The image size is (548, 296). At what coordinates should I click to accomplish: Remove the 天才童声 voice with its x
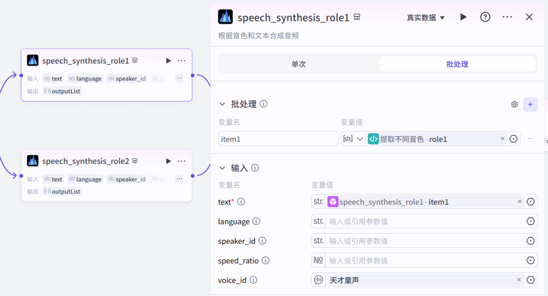click(x=520, y=279)
